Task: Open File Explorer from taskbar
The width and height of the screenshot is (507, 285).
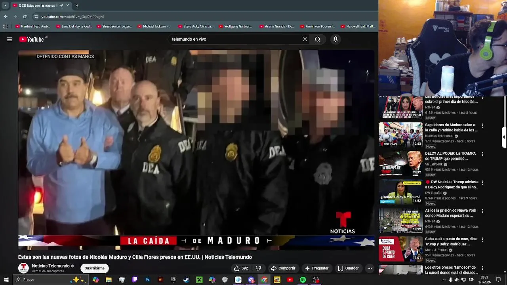Action: 109,280
